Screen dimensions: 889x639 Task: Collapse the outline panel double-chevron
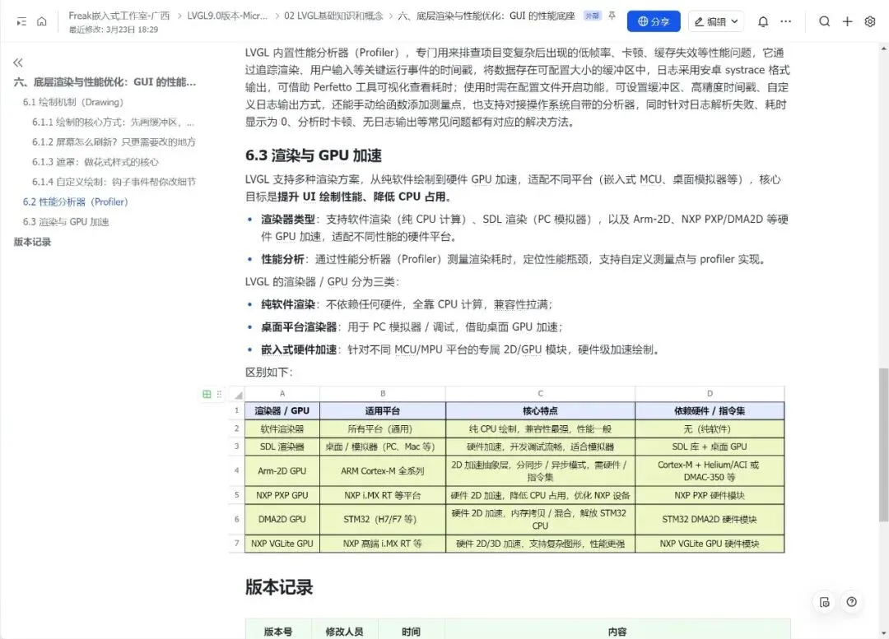(x=18, y=63)
